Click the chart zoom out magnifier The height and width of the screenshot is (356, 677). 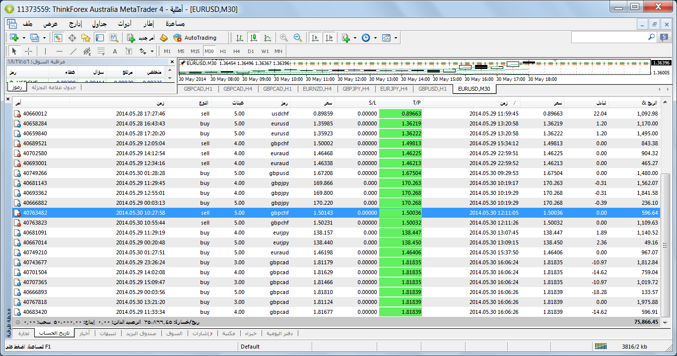pyautogui.click(x=298, y=38)
